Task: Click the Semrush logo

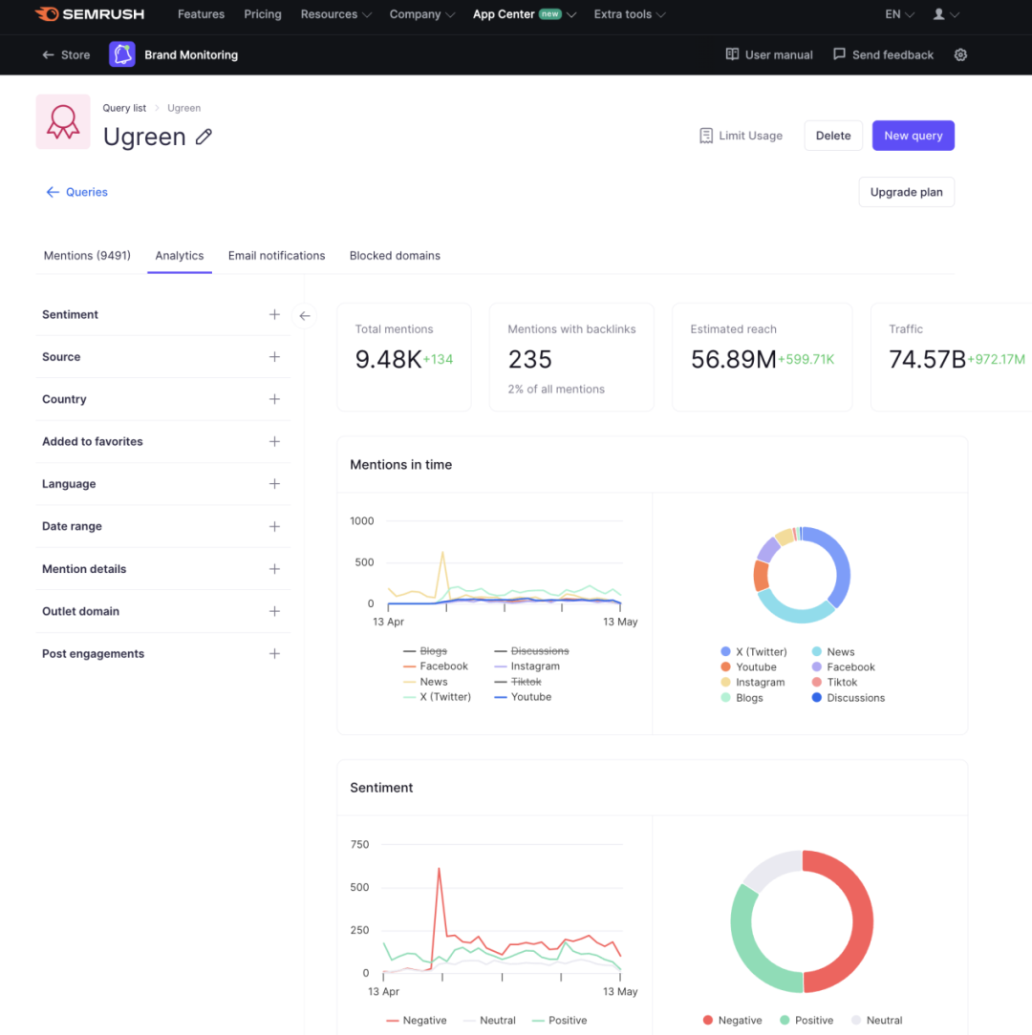Action: [89, 14]
